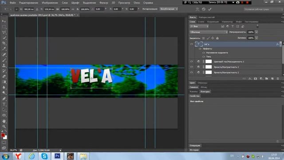Select the Brush tool

(4, 60)
